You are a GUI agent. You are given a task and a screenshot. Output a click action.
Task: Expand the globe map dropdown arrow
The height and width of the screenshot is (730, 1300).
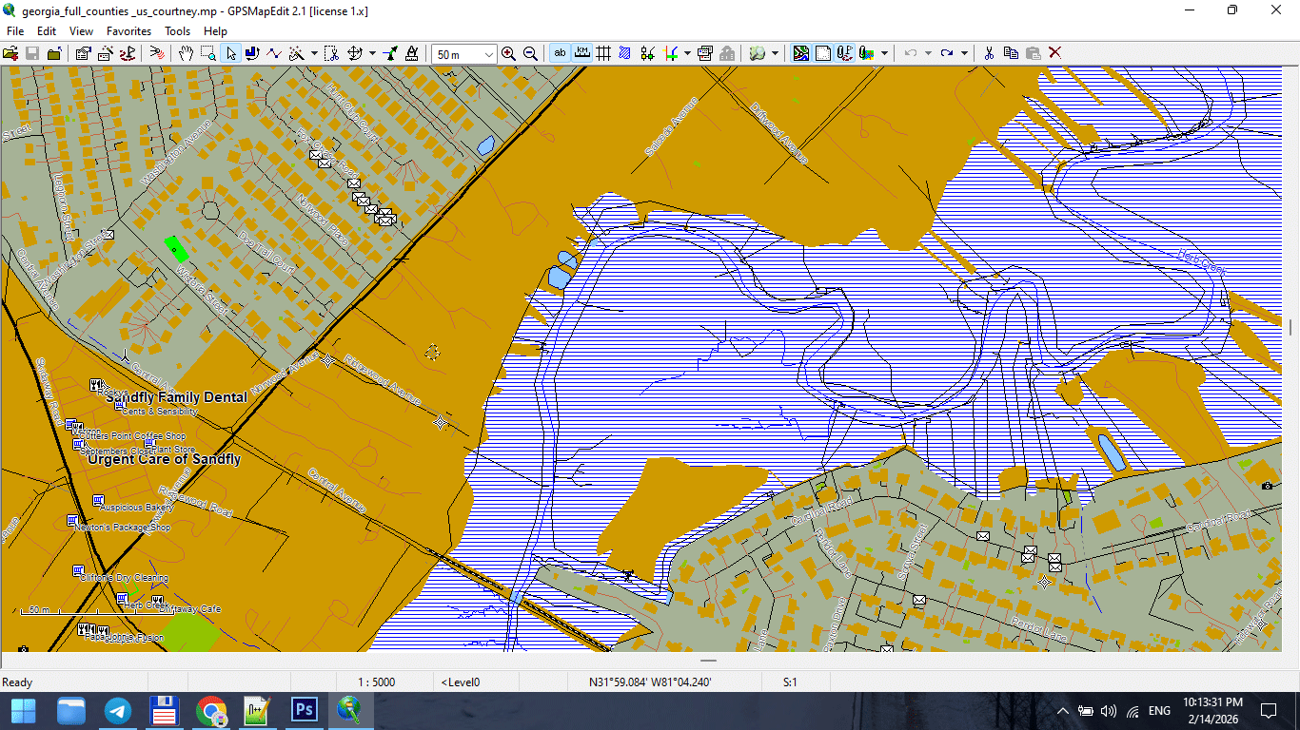click(x=776, y=53)
